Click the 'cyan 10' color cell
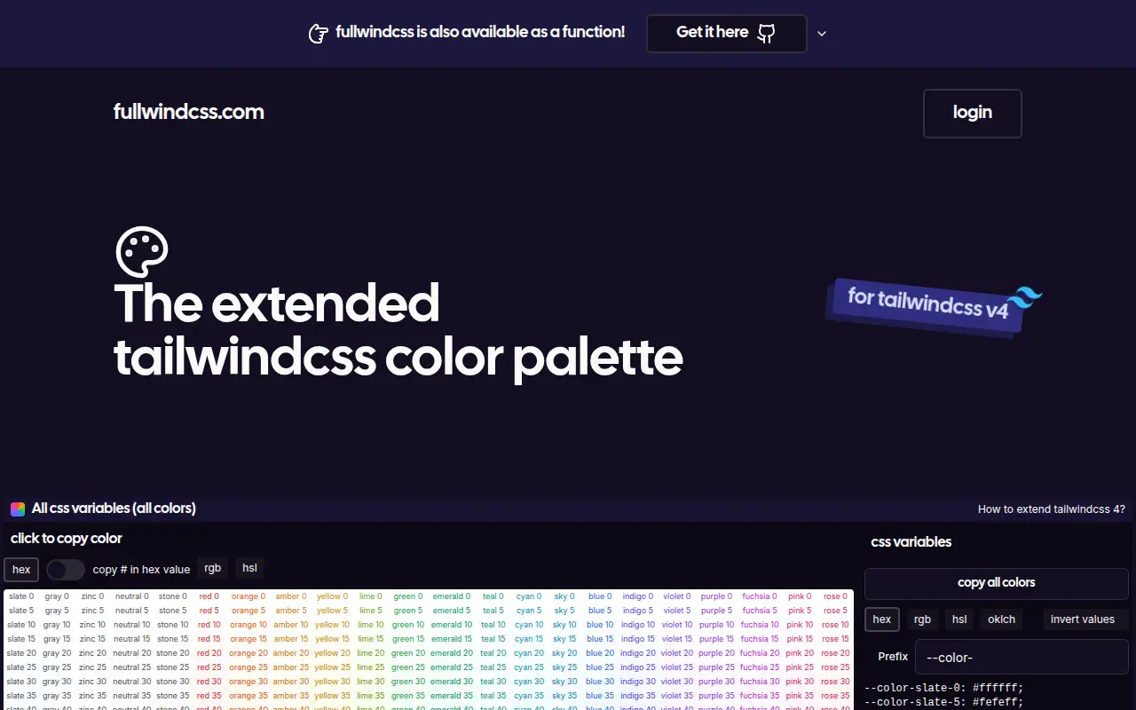Screen dimensions: 1136x710 click(x=529, y=625)
